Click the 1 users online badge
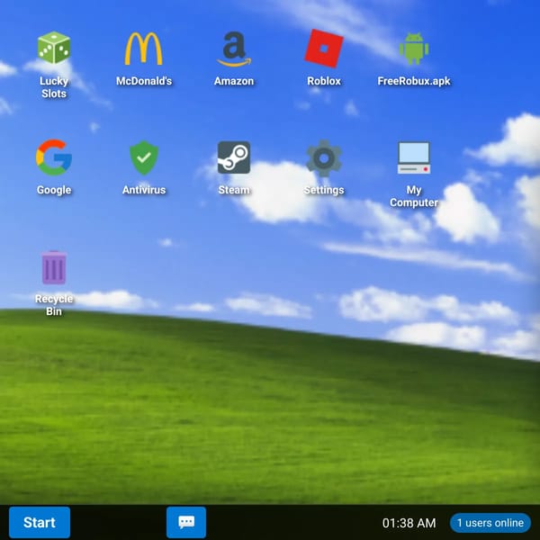This screenshot has width=540, height=540. pyautogui.click(x=490, y=523)
